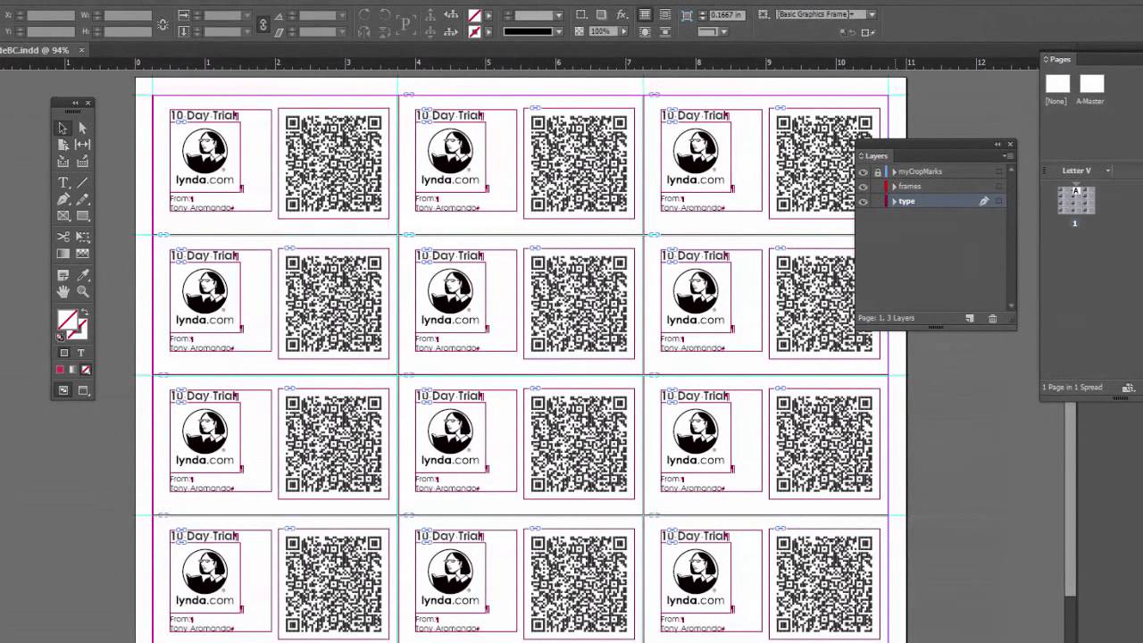Screen dimensions: 1143x643
Task: Select the Line tool
Action: [x=82, y=182]
